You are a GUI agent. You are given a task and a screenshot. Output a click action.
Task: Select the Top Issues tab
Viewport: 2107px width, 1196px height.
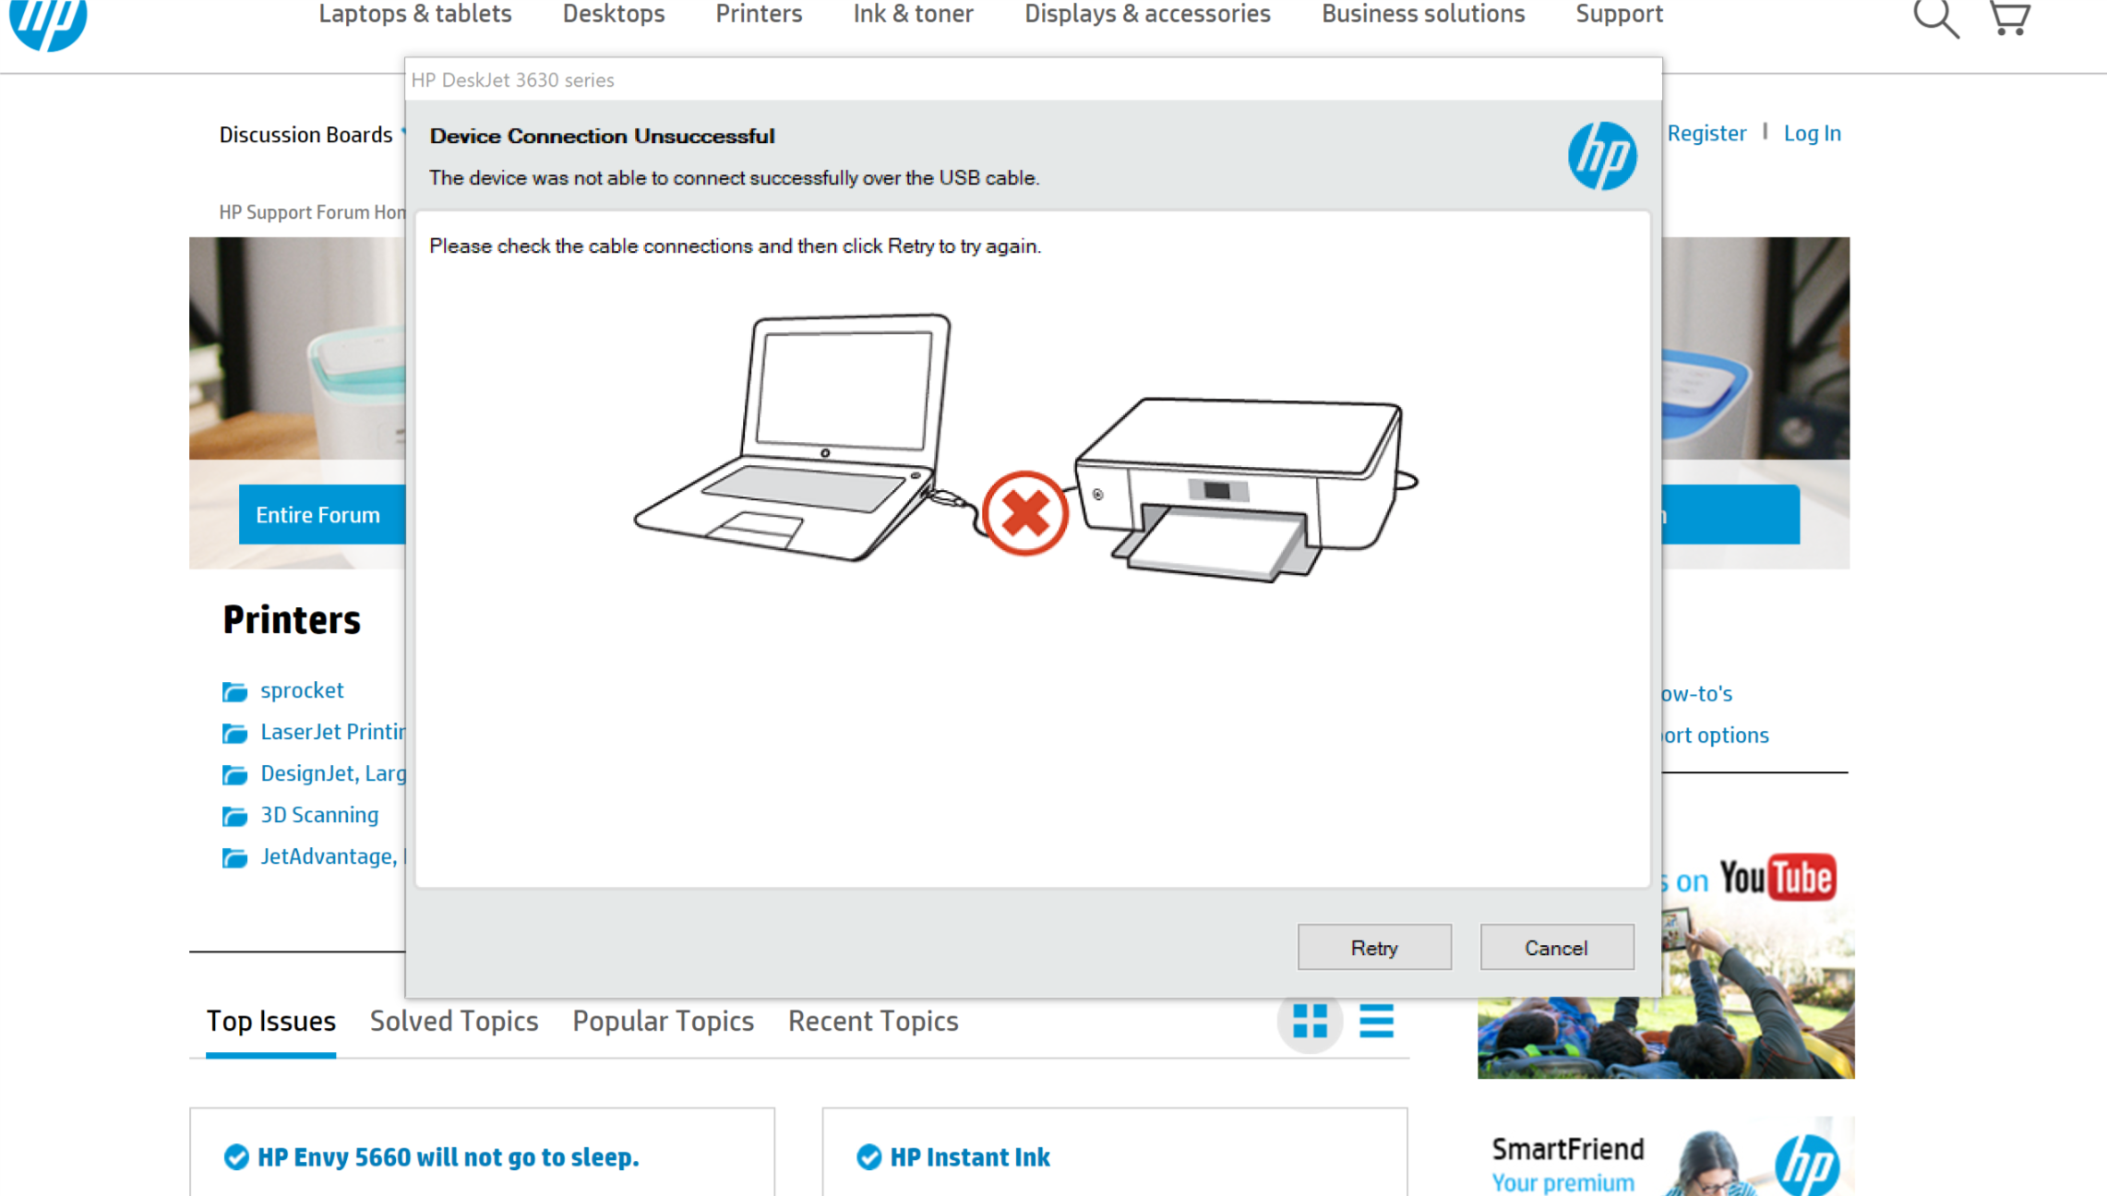[x=270, y=1021]
